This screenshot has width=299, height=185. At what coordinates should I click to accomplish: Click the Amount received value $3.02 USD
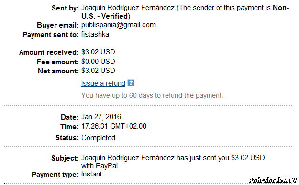[x=98, y=51]
